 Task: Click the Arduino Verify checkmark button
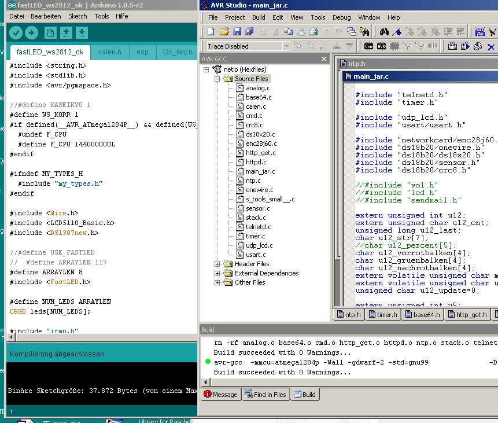click(x=16, y=33)
